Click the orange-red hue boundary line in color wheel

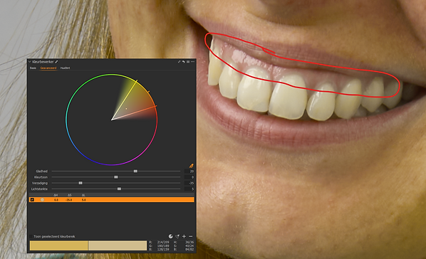coord(134,112)
